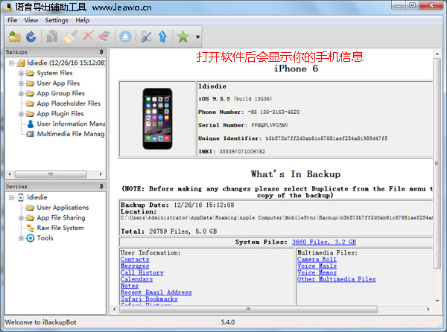Select ldiedie device in Devices panel
447x332 pixels.
tap(37, 197)
